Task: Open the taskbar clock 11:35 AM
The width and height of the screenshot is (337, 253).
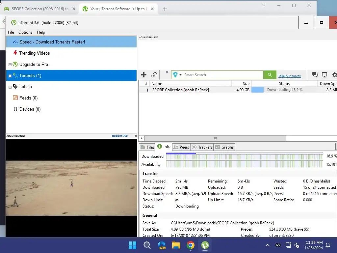Action: (x=314, y=245)
